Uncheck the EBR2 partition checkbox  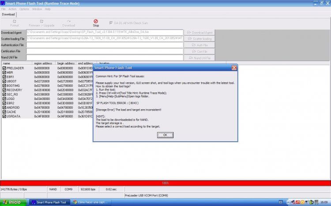click(x=4, y=103)
